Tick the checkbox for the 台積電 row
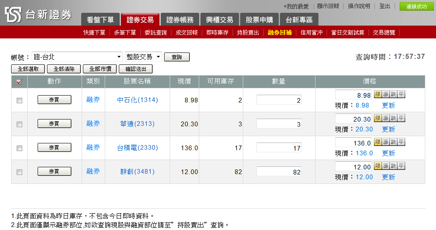This screenshot has width=436, height=230. pos(19,148)
